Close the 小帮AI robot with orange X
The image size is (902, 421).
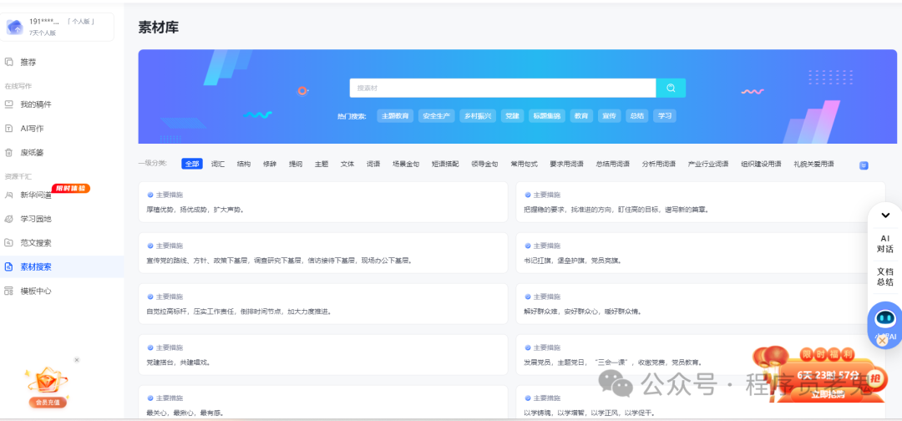pos(882,341)
